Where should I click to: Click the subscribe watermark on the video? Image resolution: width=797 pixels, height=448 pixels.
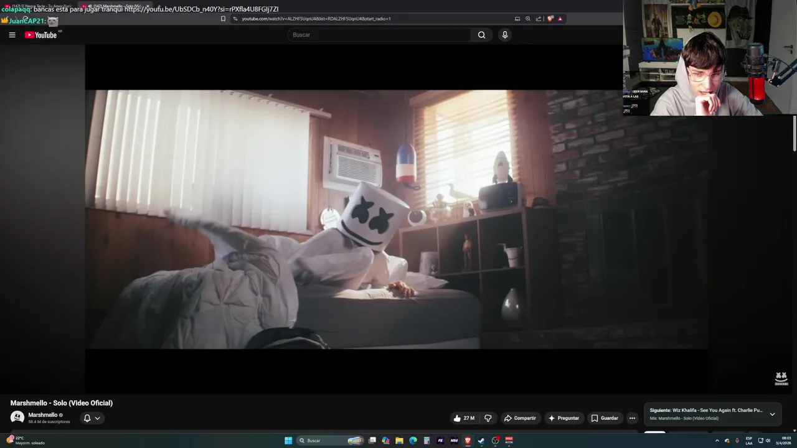[x=781, y=378]
